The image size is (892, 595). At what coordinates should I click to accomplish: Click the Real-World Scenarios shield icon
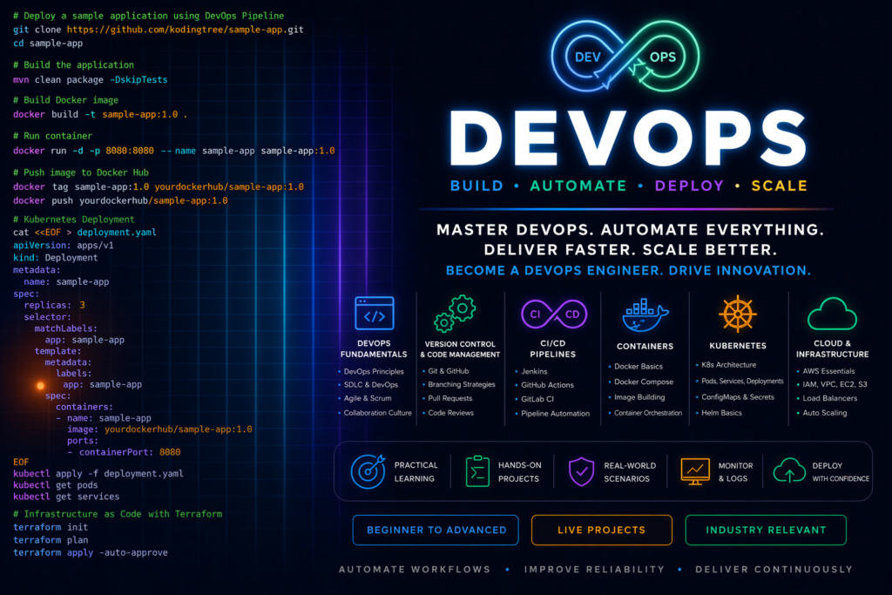[x=580, y=471]
